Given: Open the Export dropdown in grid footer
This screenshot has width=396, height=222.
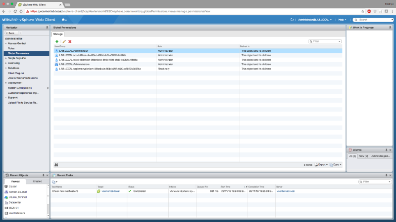Looking at the screenshot, I should (x=323, y=164).
